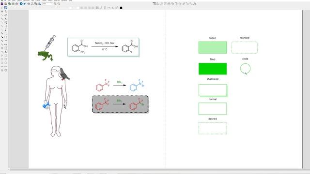Click the Copy icon
310x174 pixels.
pos(36,4)
